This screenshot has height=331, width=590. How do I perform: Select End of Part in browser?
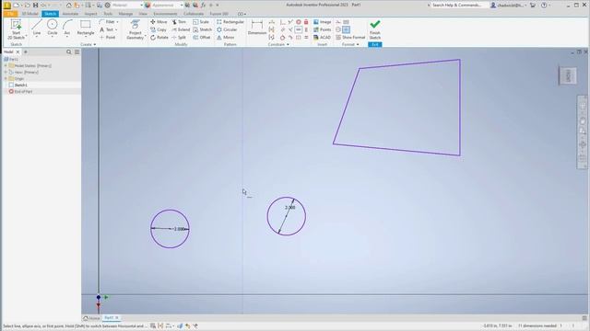[23, 92]
